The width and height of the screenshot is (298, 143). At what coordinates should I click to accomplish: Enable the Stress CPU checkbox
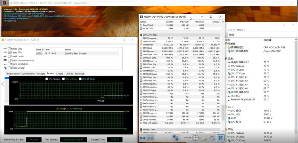[x=9, y=49]
